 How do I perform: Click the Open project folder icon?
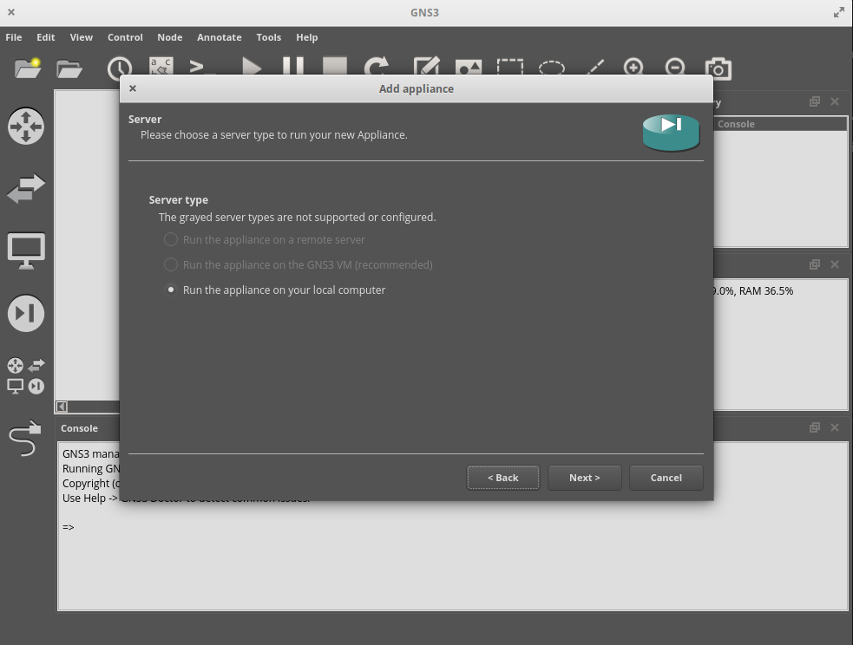pos(69,69)
